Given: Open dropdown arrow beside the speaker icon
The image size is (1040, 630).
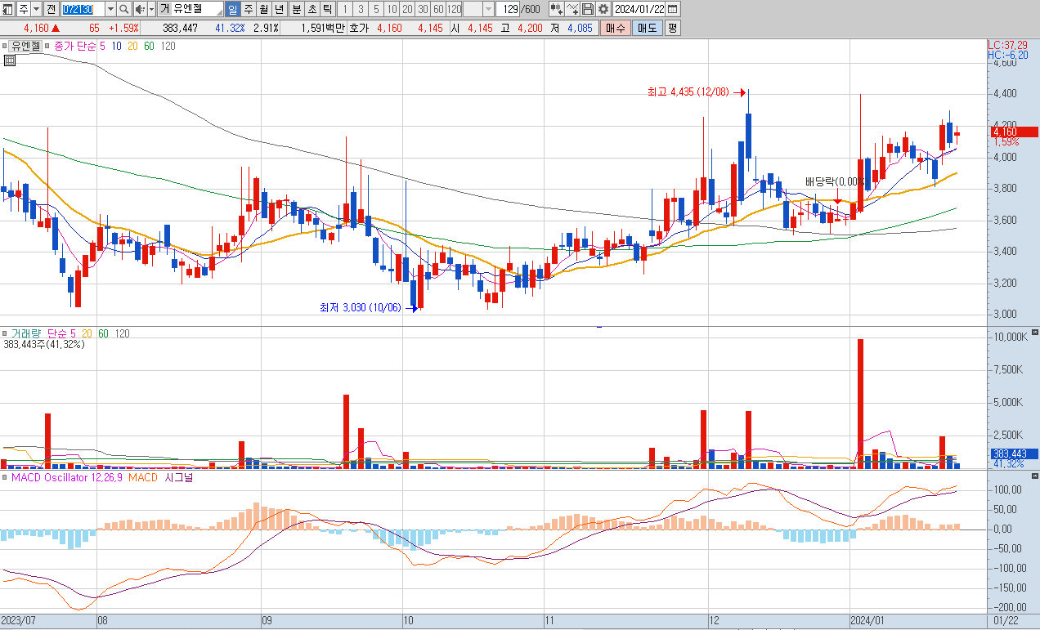Looking at the screenshot, I should point(151,9).
